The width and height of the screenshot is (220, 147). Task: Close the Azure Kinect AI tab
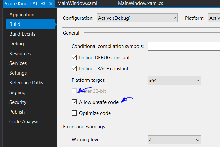pyautogui.click(x=51, y=4)
